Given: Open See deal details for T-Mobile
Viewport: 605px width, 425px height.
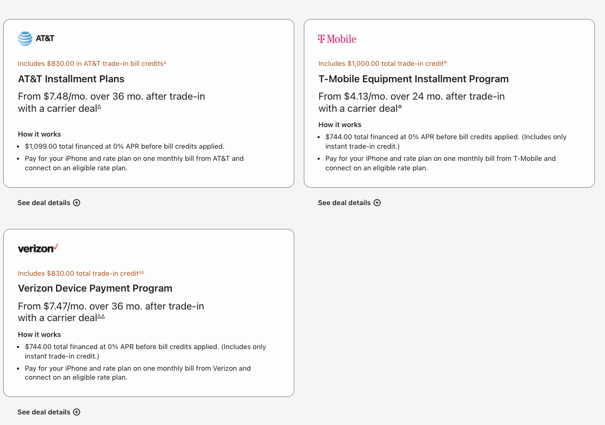Looking at the screenshot, I should coord(345,203).
